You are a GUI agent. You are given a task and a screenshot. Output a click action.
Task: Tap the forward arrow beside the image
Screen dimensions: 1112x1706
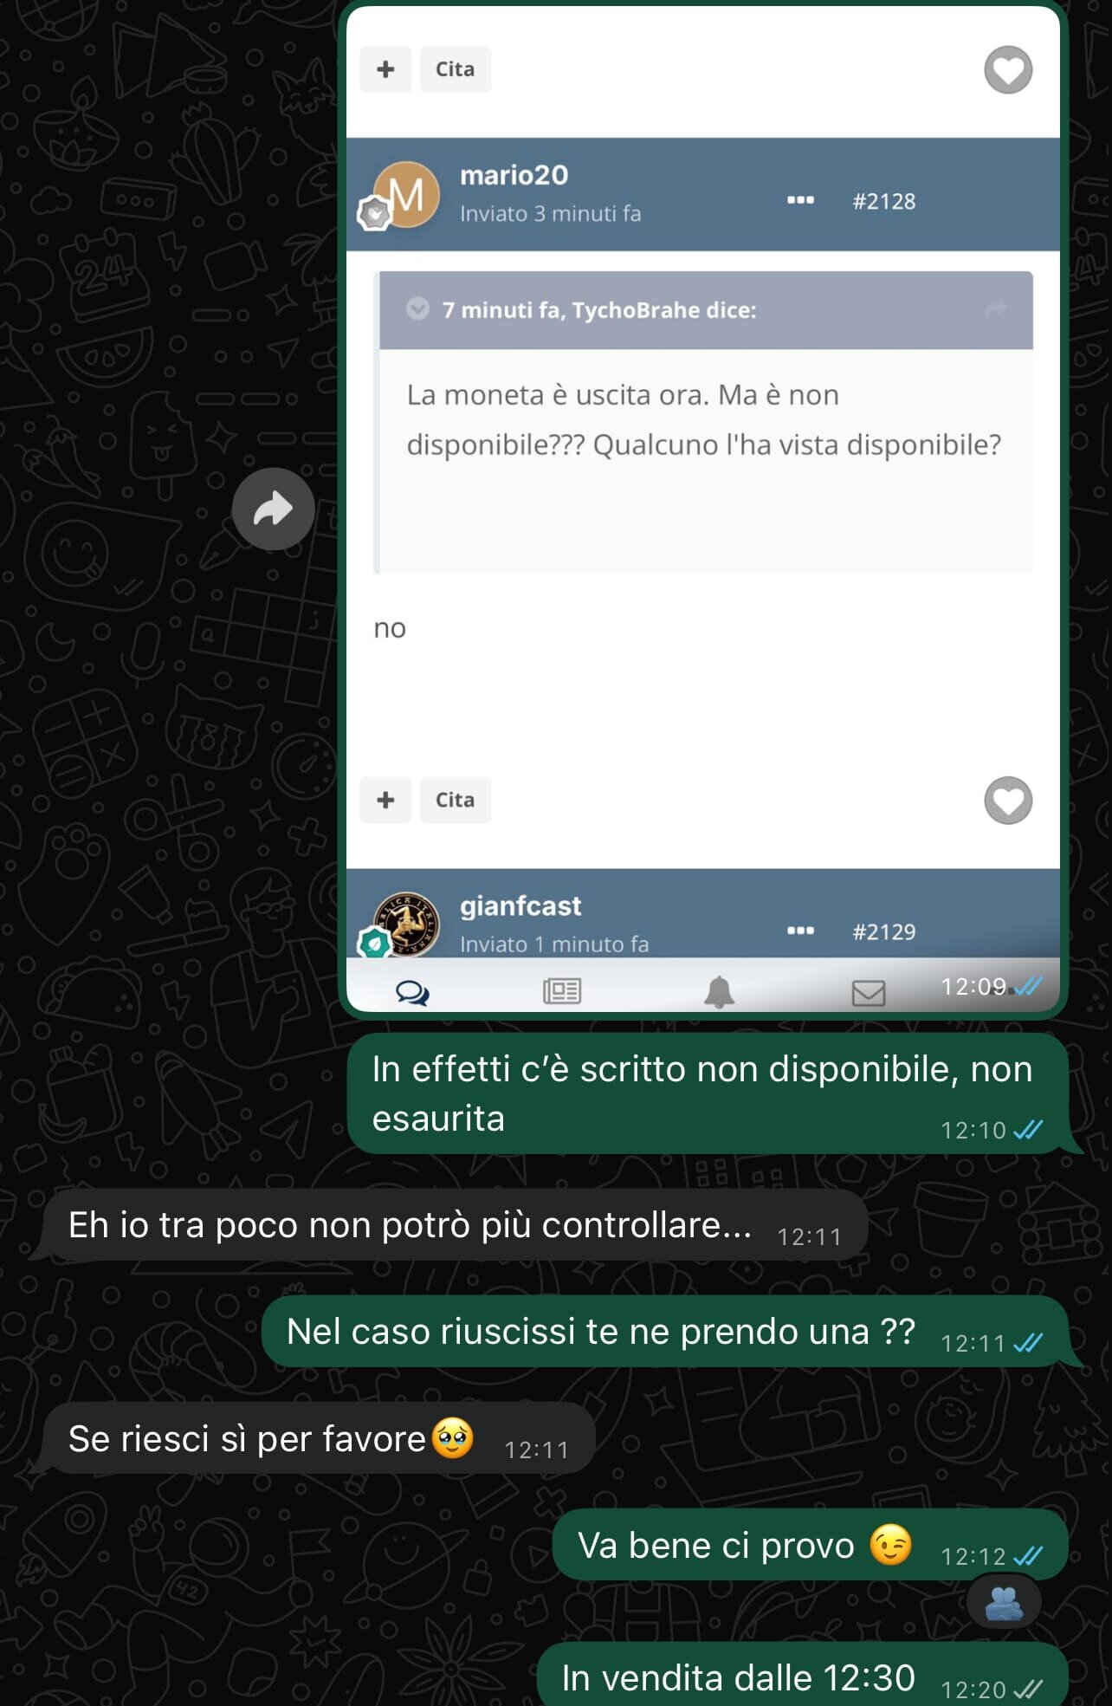[x=273, y=509]
